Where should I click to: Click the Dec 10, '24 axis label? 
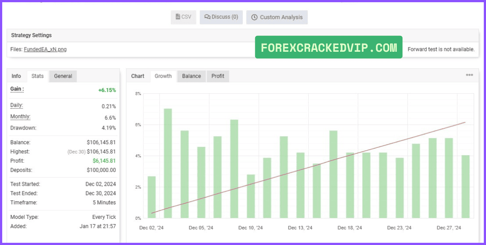(x=250, y=228)
